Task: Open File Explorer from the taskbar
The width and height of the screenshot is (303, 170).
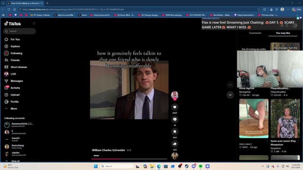Action: pyautogui.click(x=152, y=166)
